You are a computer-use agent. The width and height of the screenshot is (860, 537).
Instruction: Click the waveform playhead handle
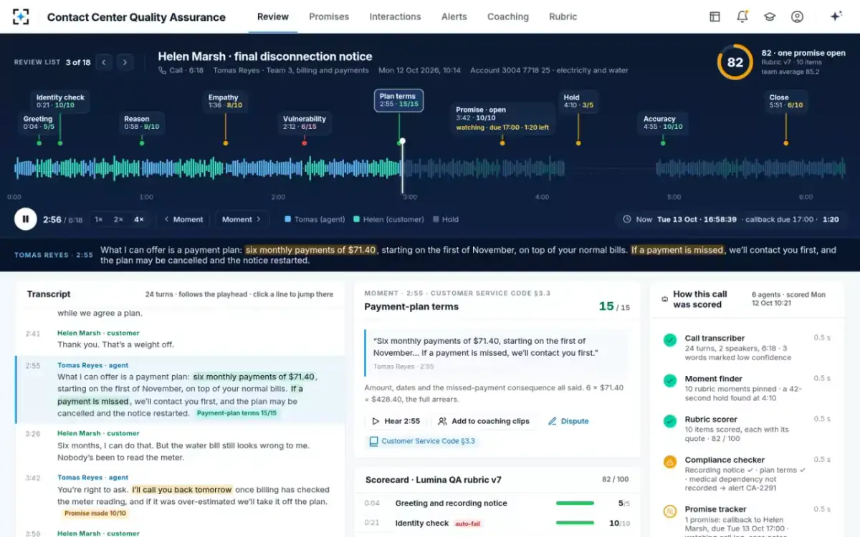click(403, 142)
